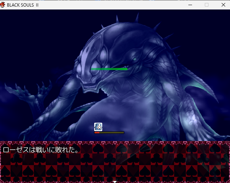The height and width of the screenshot is (183, 230).
Task: Click the disabled maximize button
Action: tap(207, 5)
